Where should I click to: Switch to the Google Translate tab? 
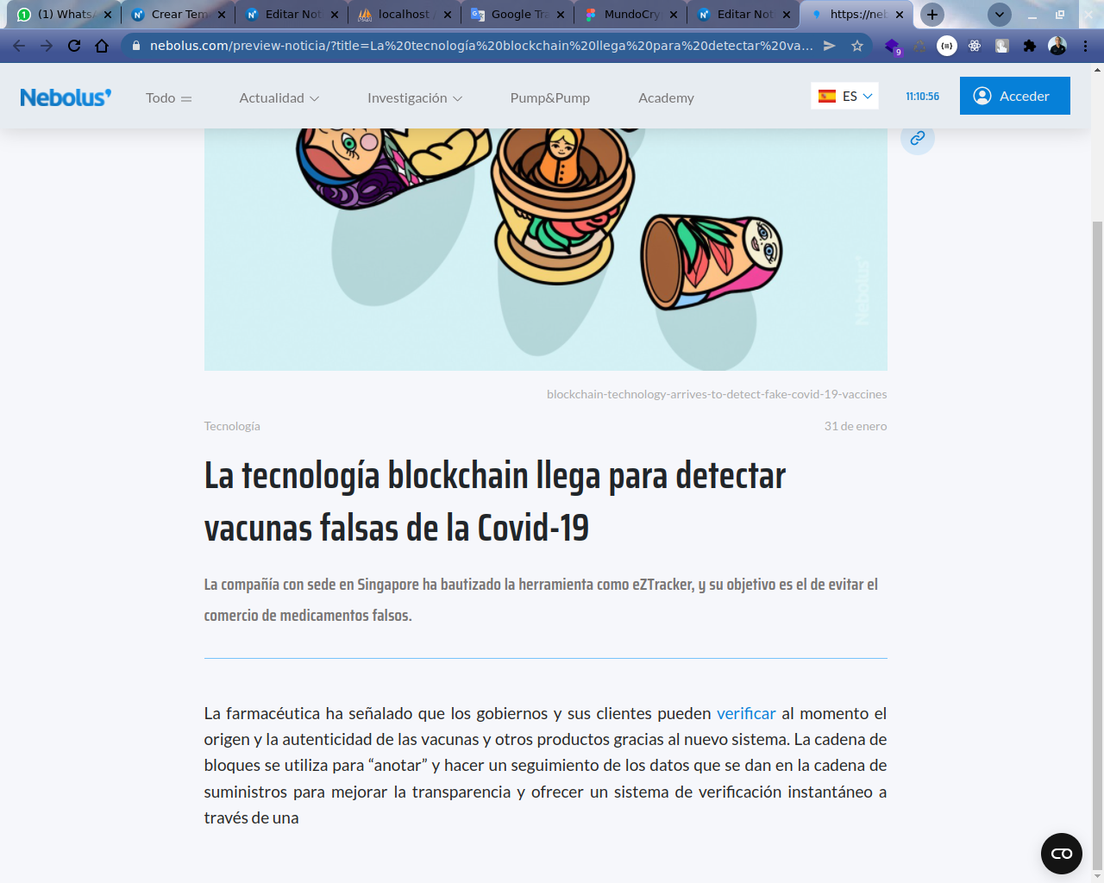point(517,15)
